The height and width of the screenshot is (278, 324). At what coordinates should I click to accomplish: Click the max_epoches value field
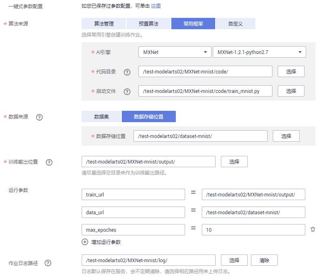point(253,230)
